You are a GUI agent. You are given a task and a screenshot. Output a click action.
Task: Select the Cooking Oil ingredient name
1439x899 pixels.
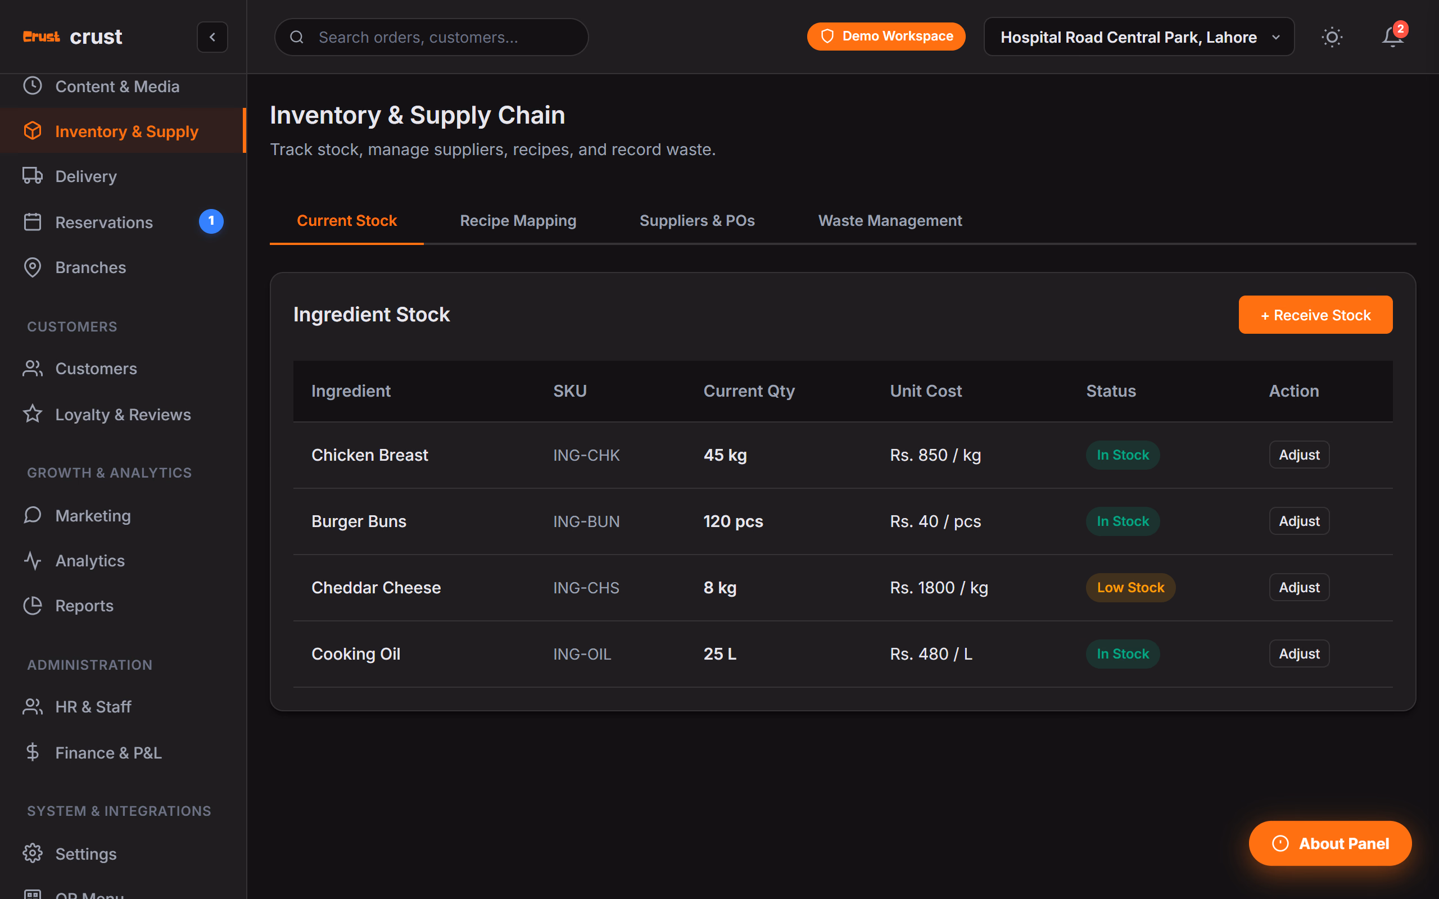[356, 654]
